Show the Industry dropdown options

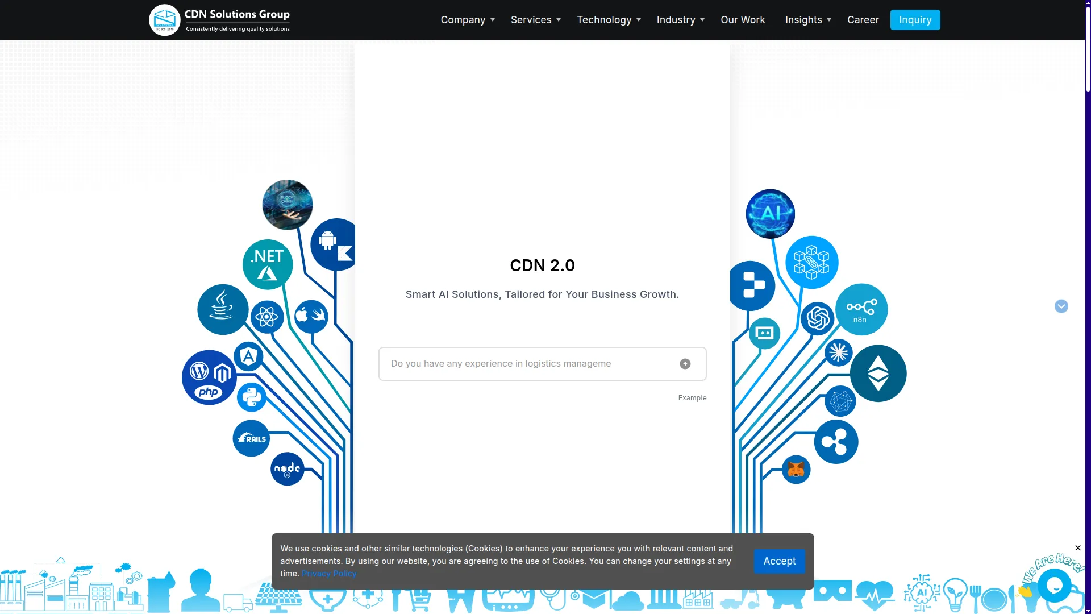tap(681, 20)
